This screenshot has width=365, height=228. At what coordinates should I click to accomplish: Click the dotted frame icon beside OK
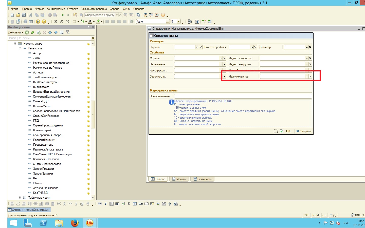276,131
